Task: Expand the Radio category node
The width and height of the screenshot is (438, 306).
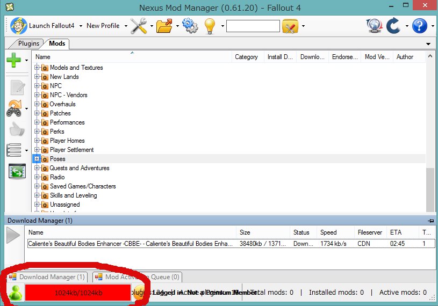Action: point(37,177)
